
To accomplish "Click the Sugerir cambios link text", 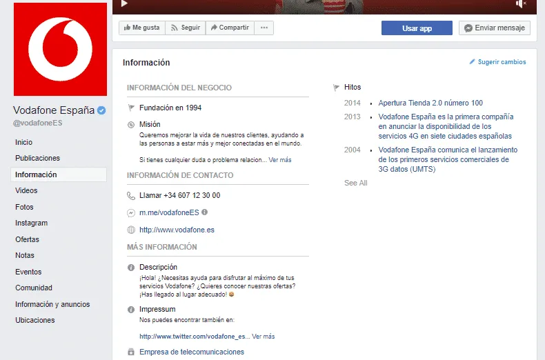I will point(502,62).
